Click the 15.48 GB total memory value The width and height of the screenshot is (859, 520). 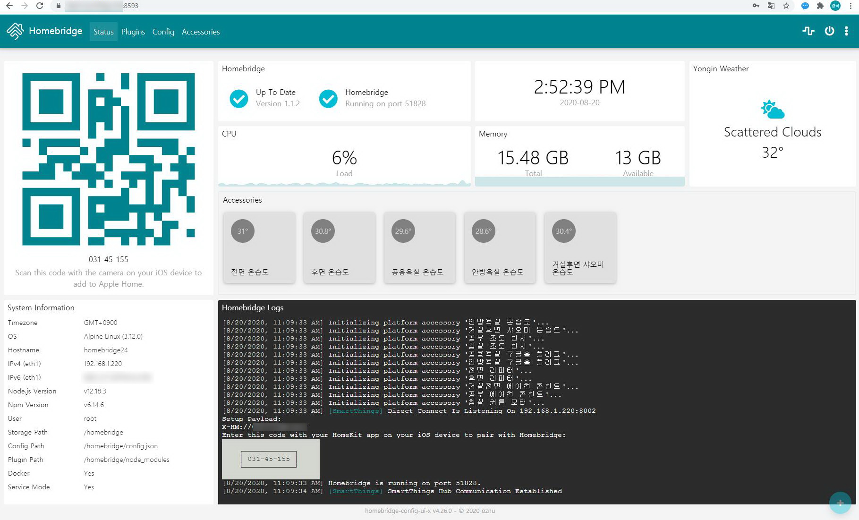(533, 158)
